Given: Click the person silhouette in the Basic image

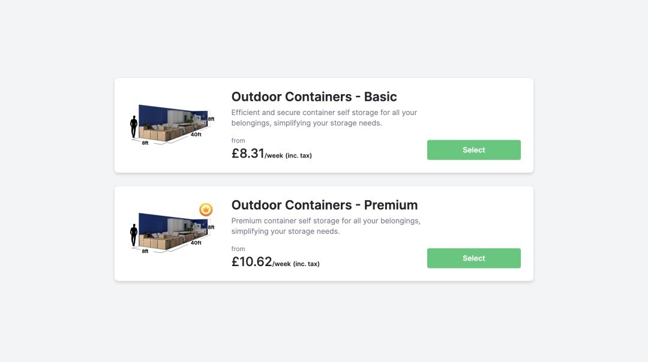Looking at the screenshot, I should [x=134, y=127].
